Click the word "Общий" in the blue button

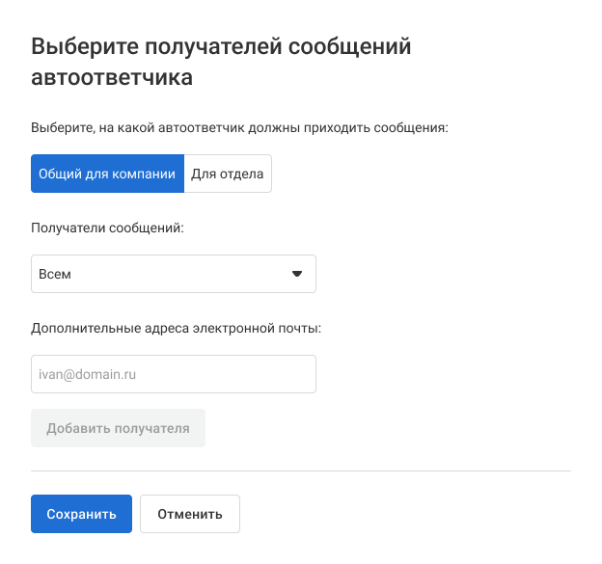[59, 174]
